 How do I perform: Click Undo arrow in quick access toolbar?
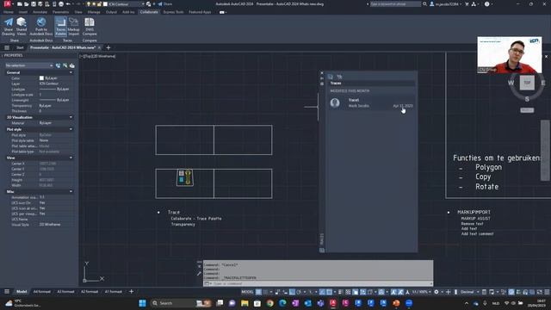(68, 4)
